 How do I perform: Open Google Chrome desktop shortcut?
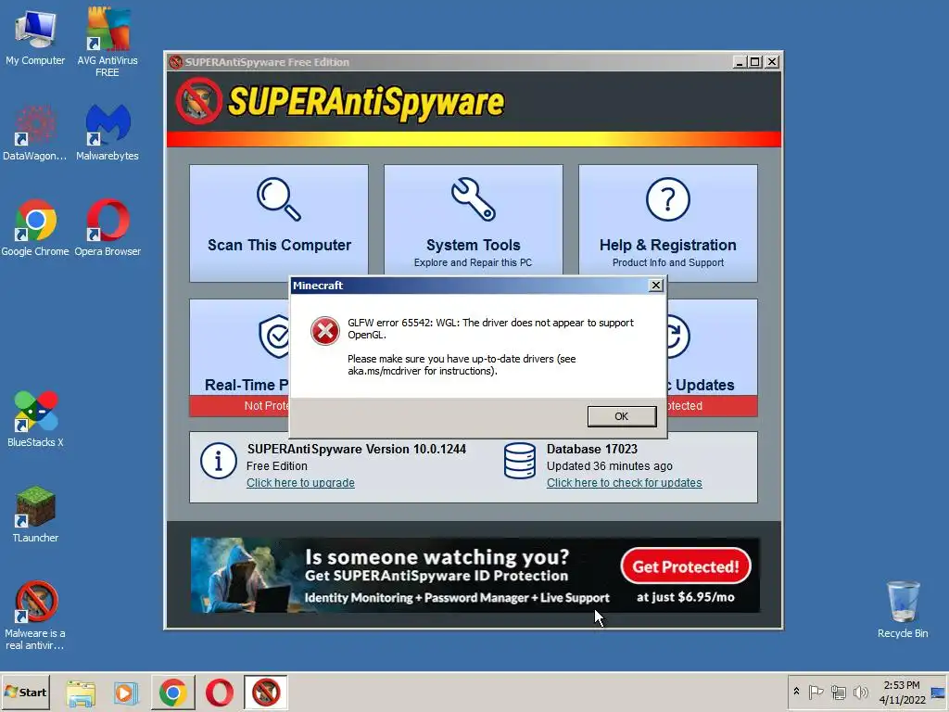[x=35, y=228]
